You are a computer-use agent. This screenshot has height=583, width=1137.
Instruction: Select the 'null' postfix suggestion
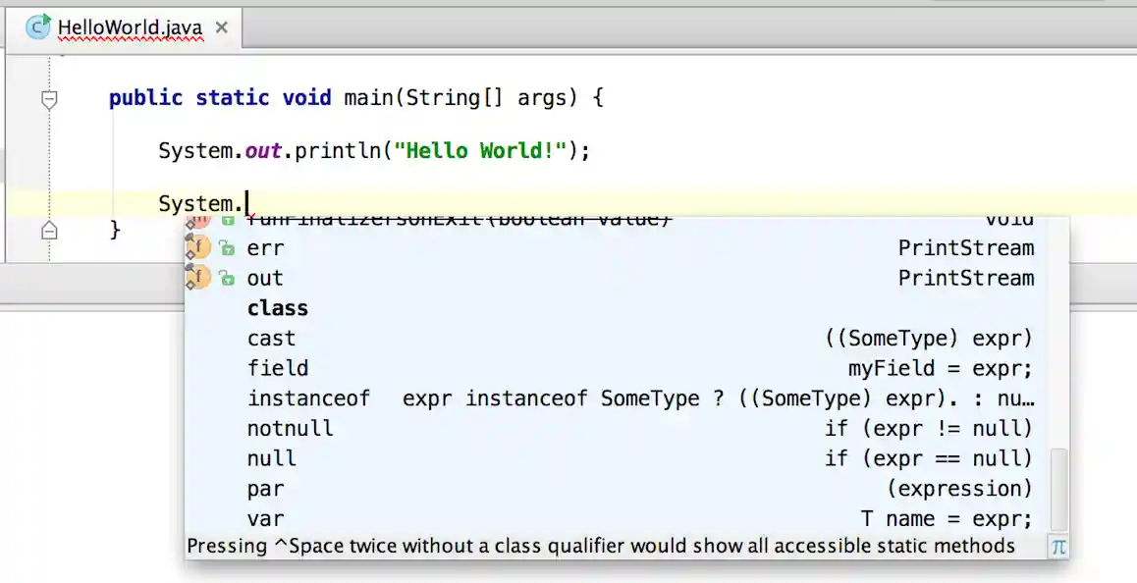tap(271, 459)
